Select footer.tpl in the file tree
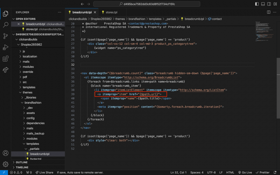This screenshot has height=175, width=280. click(36, 158)
